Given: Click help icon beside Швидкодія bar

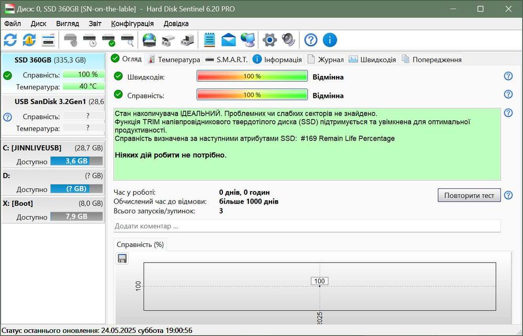Looking at the screenshot, I should [508, 76].
